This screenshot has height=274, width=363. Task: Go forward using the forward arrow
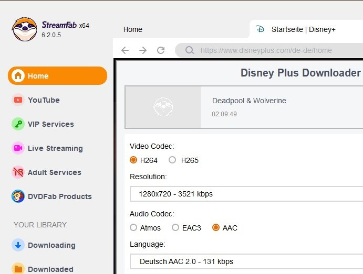pyautogui.click(x=143, y=50)
